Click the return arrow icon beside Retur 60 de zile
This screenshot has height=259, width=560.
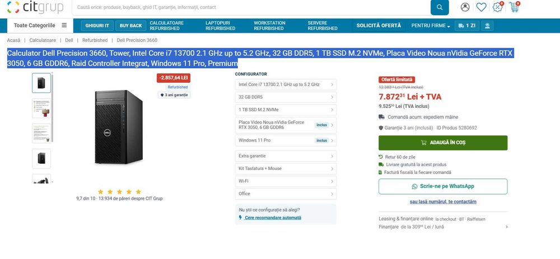(x=381, y=157)
